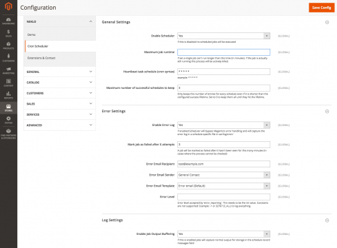Image resolution: width=337 pixels, height=248 pixels.
Task: Click Maximum number of successful schedules field
Action: 223,88
